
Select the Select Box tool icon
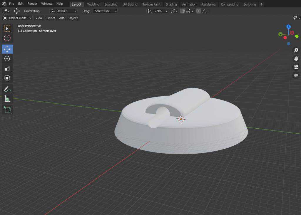[7, 28]
